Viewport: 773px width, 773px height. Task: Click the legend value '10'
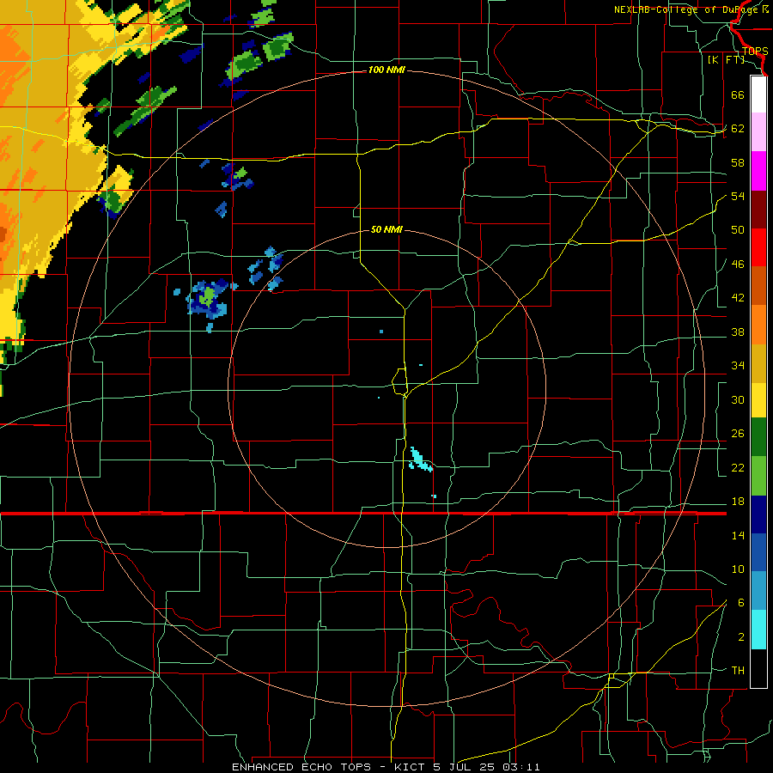(738, 569)
